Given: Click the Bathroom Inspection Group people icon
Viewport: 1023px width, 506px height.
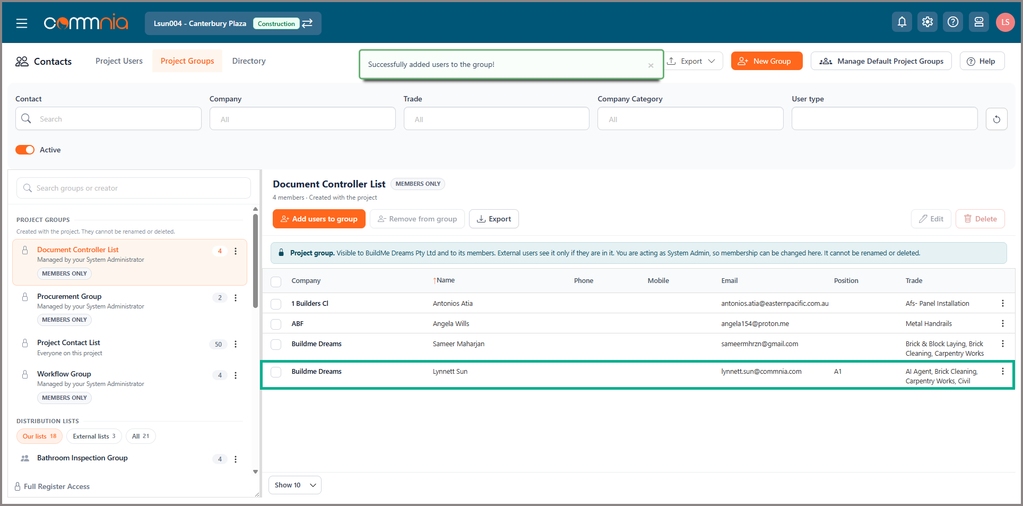Looking at the screenshot, I should [x=24, y=458].
